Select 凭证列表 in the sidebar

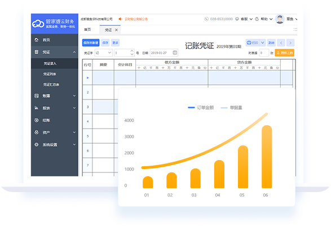50,74
